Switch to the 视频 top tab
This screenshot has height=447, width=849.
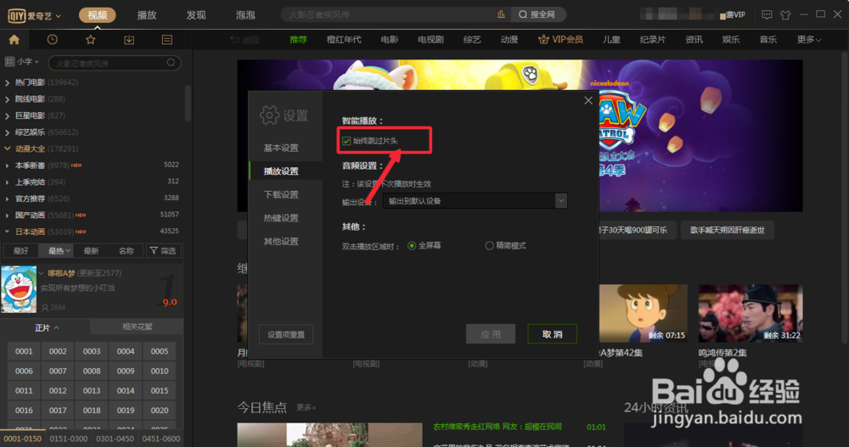tap(98, 15)
